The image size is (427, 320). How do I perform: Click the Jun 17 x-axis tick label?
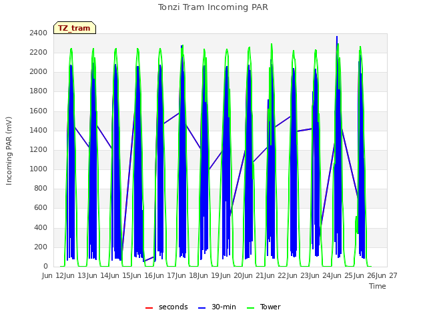[x=165, y=275]
